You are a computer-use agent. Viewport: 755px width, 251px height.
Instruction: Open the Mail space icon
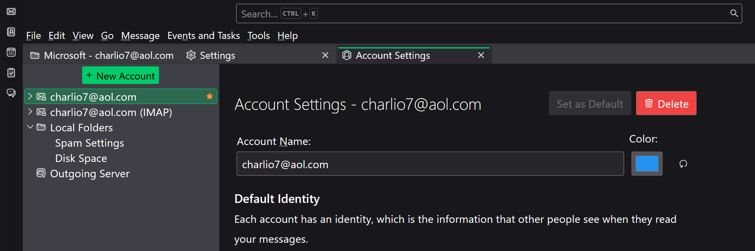coord(11,12)
